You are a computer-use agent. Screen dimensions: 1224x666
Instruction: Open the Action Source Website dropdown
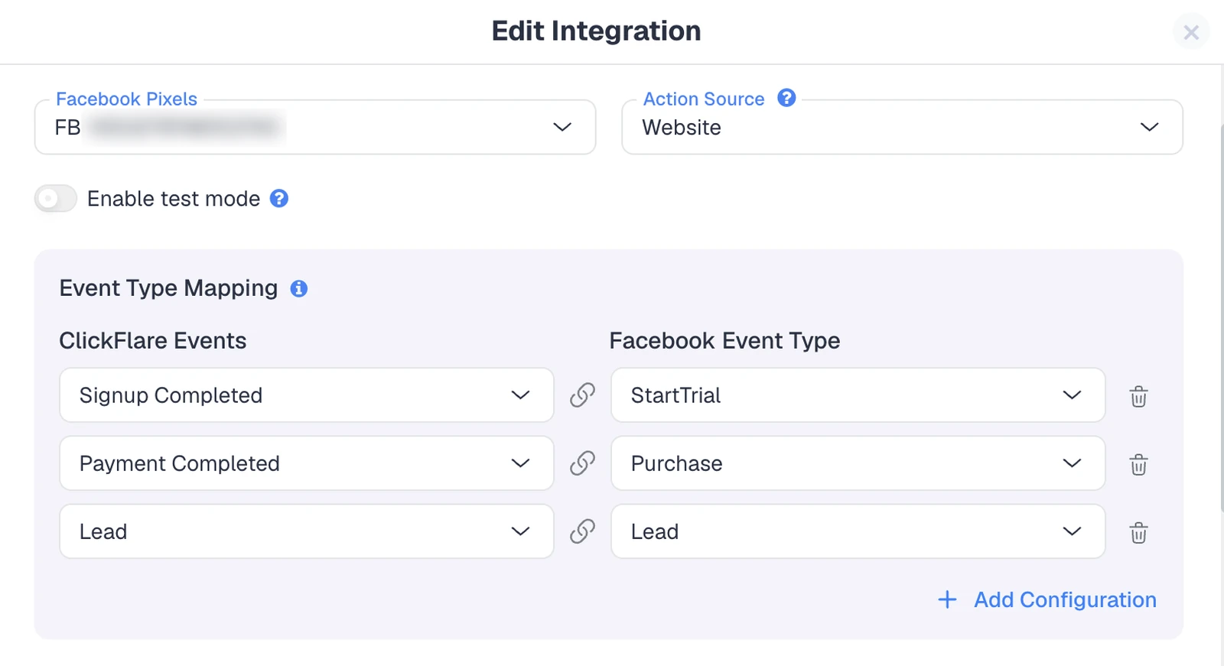pos(903,127)
